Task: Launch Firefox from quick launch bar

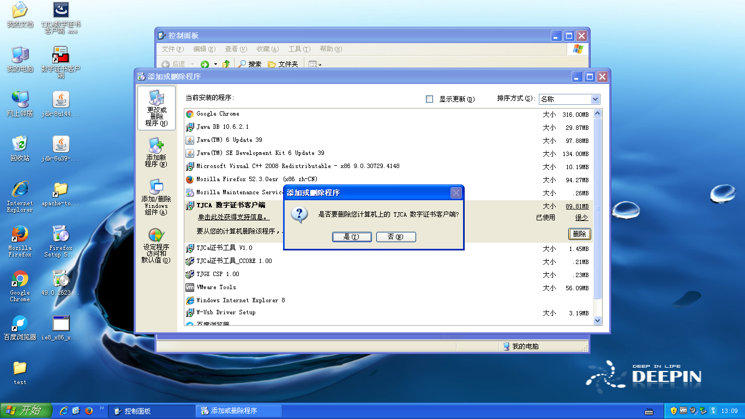Action: pos(88,411)
